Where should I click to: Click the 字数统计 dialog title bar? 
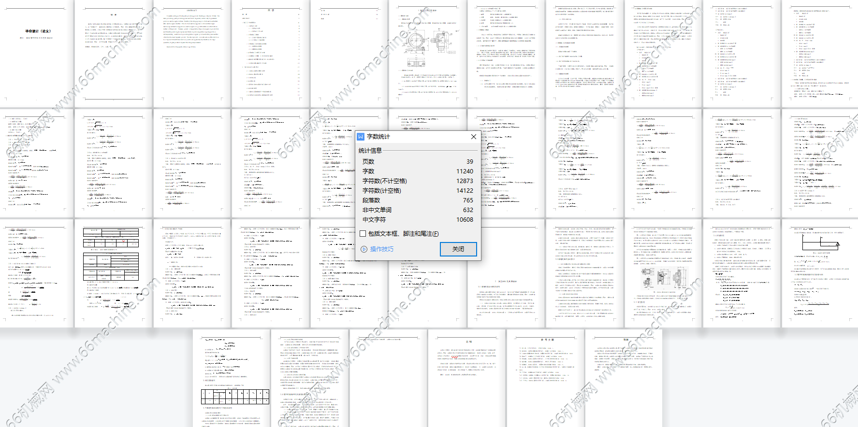coord(416,137)
